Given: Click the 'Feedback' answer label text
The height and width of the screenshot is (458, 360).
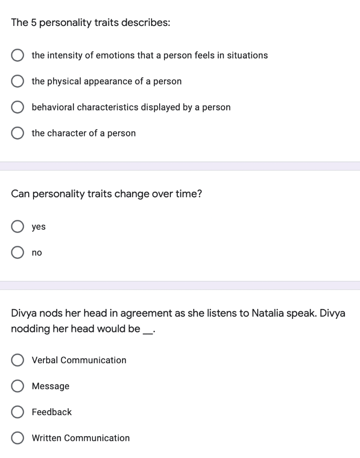Looking at the screenshot, I should click(51, 412).
